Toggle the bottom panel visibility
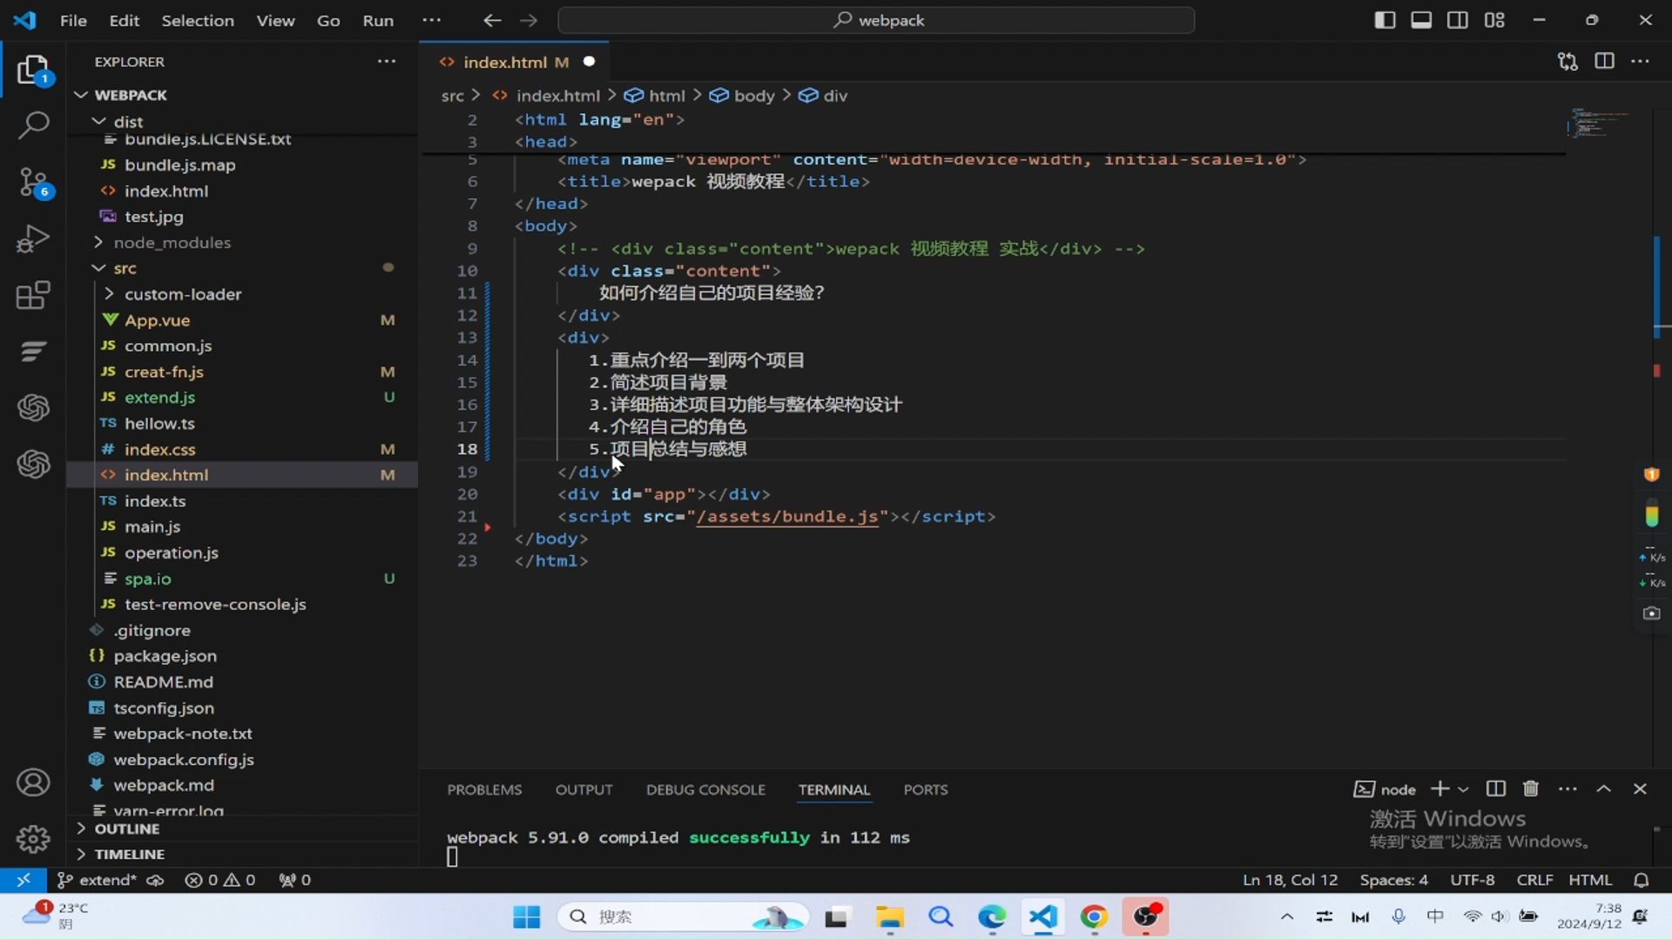This screenshot has width=1672, height=940. click(x=1421, y=20)
